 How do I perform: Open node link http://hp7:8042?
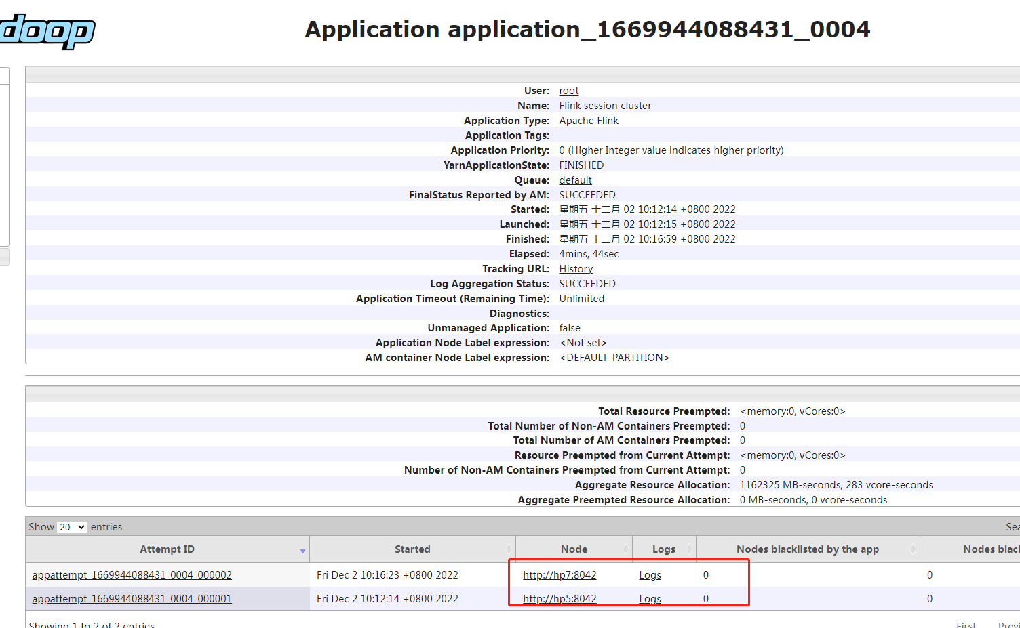click(560, 575)
